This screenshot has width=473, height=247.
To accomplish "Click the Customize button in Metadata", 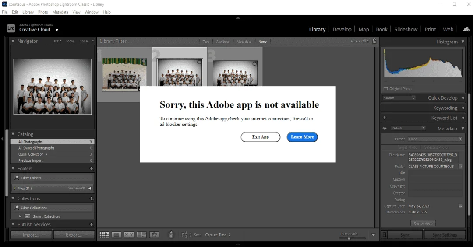I will (x=423, y=223).
